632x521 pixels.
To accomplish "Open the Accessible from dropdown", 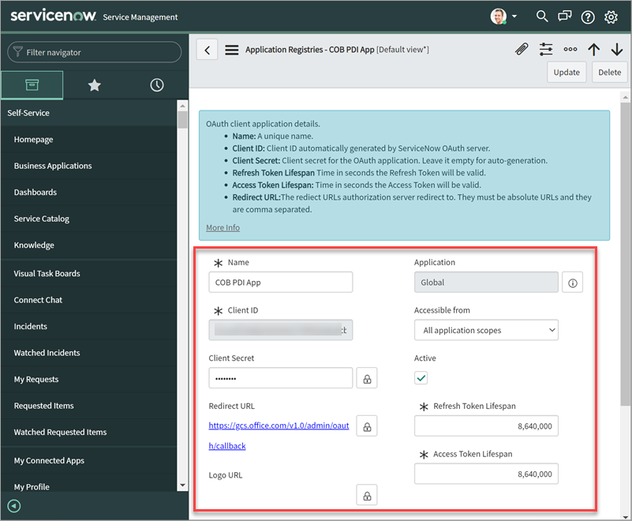I will (x=486, y=330).
